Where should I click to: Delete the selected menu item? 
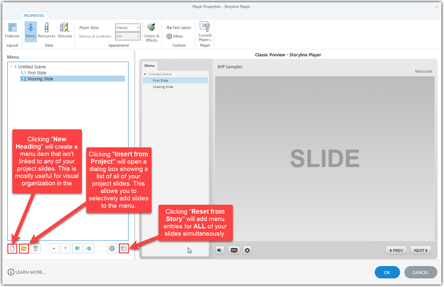36,249
